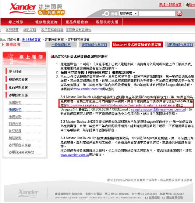Click the logout arrow icon
195x203 pixels.
[187, 5]
